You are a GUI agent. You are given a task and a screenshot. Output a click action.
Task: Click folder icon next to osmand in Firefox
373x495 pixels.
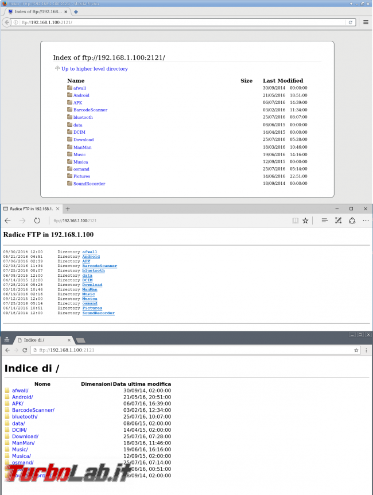pyautogui.click(x=70, y=169)
